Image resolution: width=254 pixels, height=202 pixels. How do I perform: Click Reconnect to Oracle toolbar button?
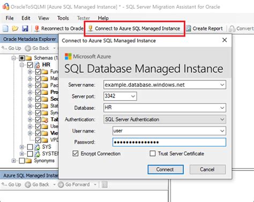(59, 28)
